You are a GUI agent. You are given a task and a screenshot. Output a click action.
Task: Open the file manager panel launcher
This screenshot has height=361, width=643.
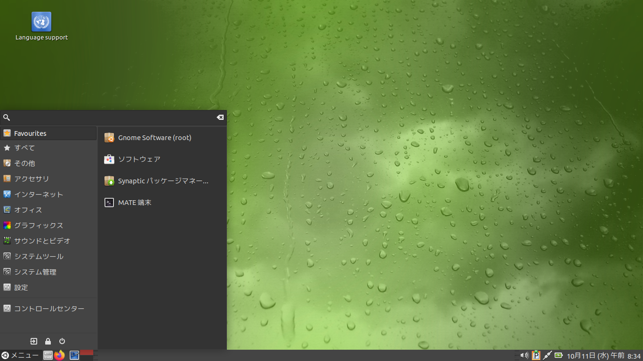coord(48,355)
